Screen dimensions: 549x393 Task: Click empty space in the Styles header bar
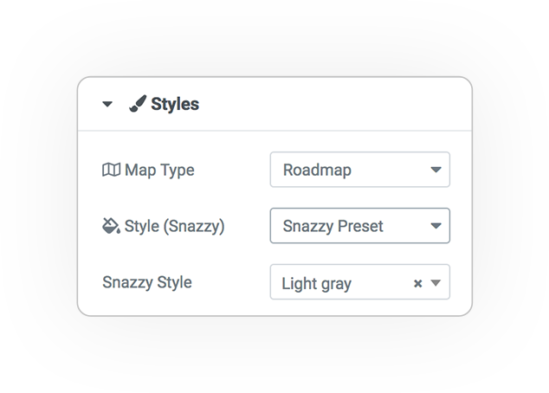coord(333,104)
